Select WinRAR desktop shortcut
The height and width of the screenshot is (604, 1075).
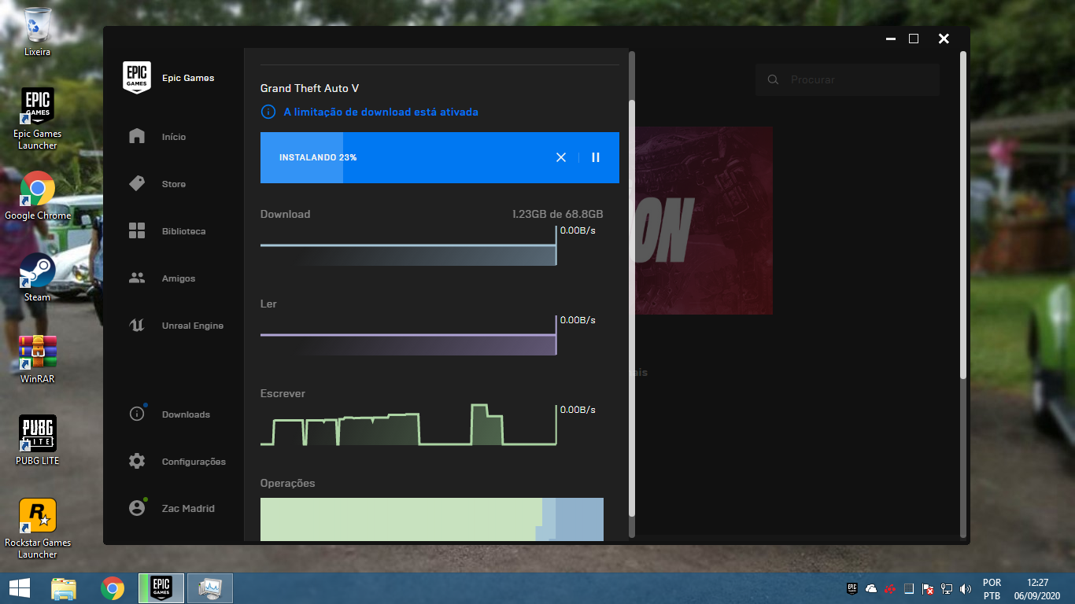coord(37,359)
